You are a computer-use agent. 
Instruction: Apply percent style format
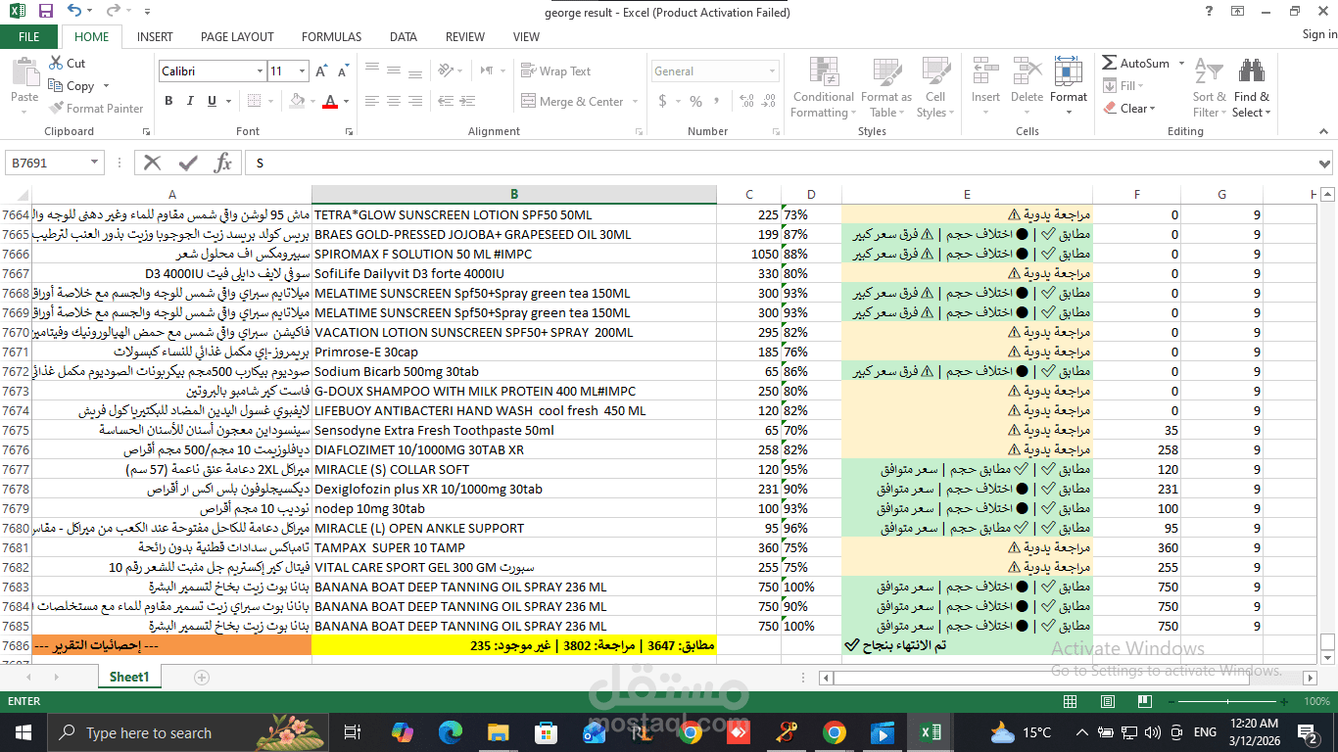695,101
